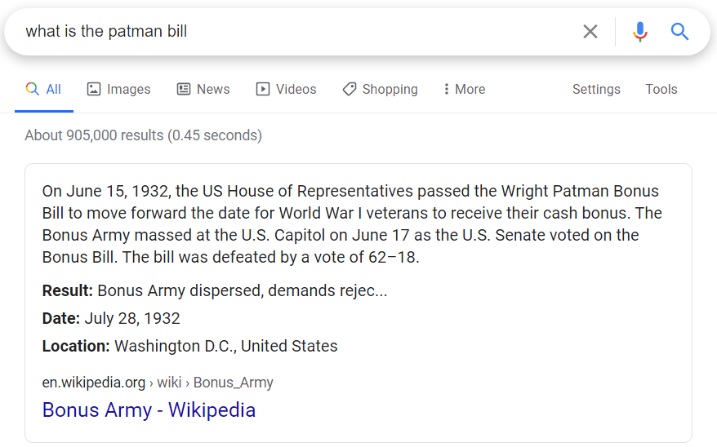717x447 pixels.
Task: Click the Images tab icon
Action: [x=94, y=89]
